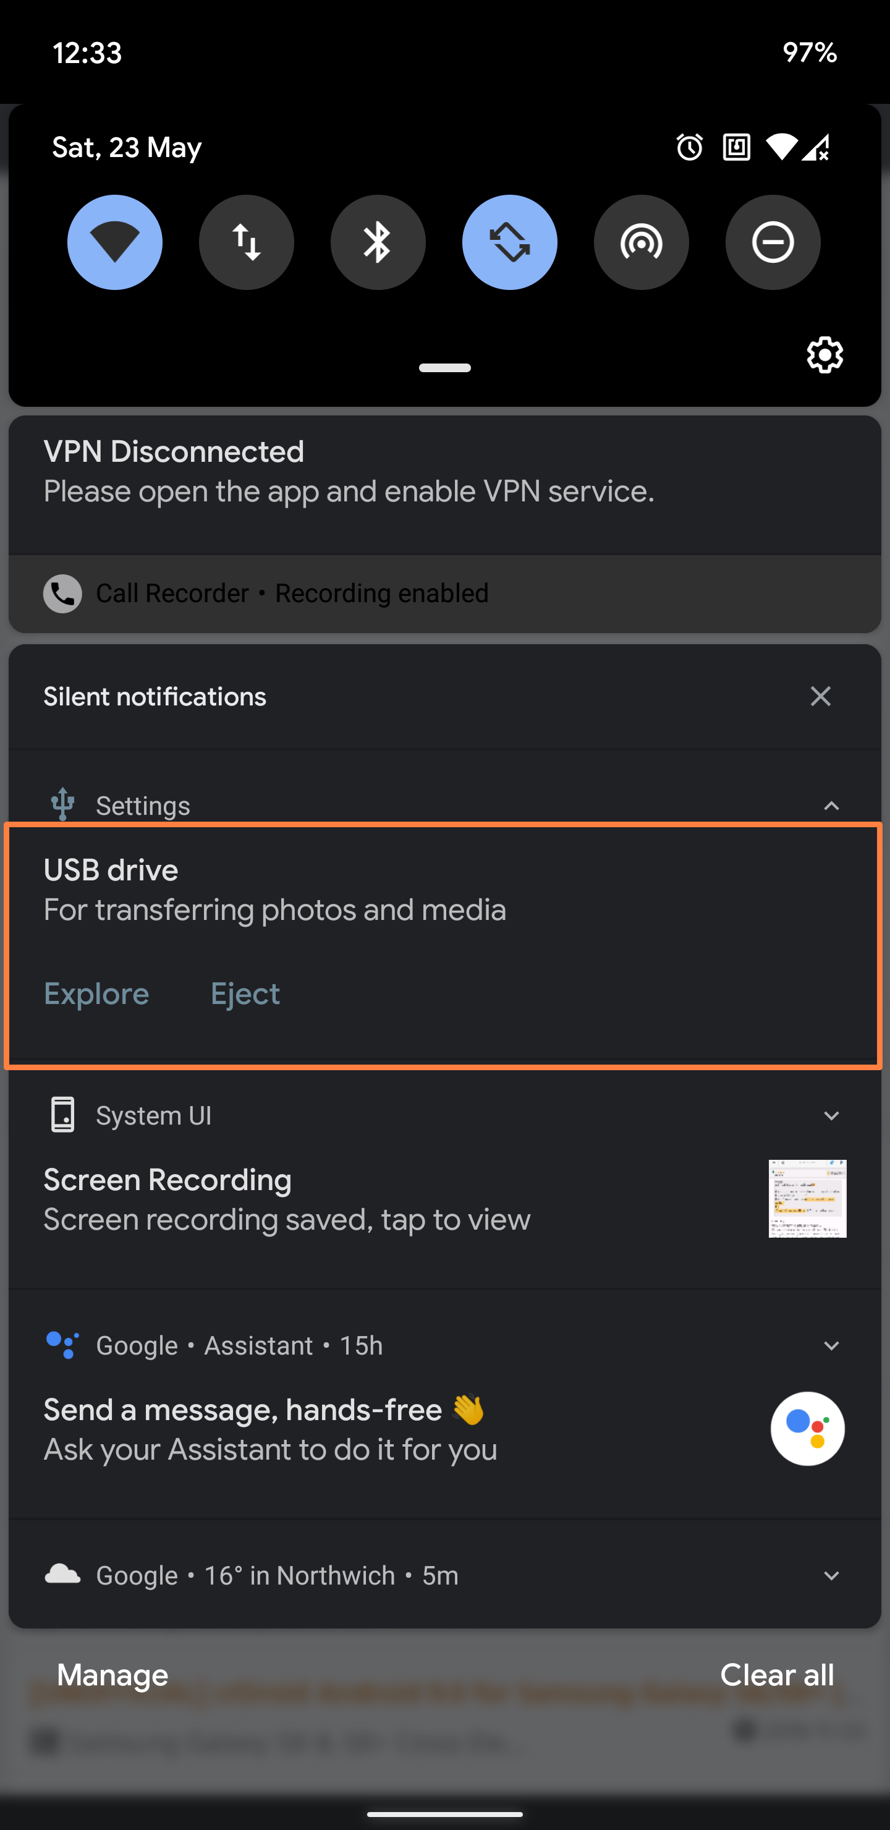Tap the small Google Assistant dots icon
890x1830 pixels.
point(62,1345)
